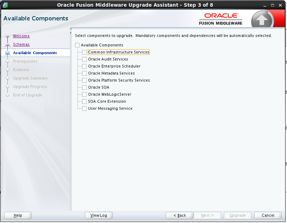Select the Available Components root label
Viewport: 287px width, 223px height.
click(x=102, y=45)
